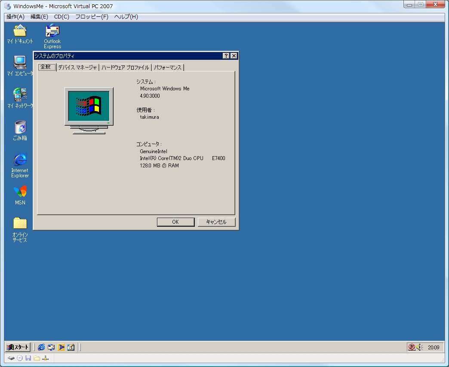Click the コンピュータ: label

click(149, 144)
